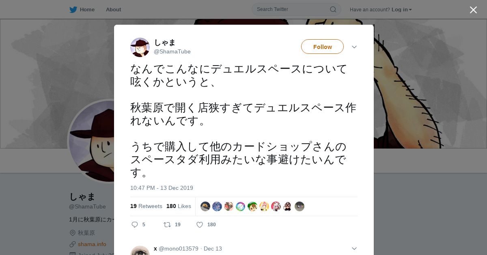Viewport: 487px width, 255px height.
Task: Reply to the tweet via speech bubble icon
Action: click(x=135, y=225)
